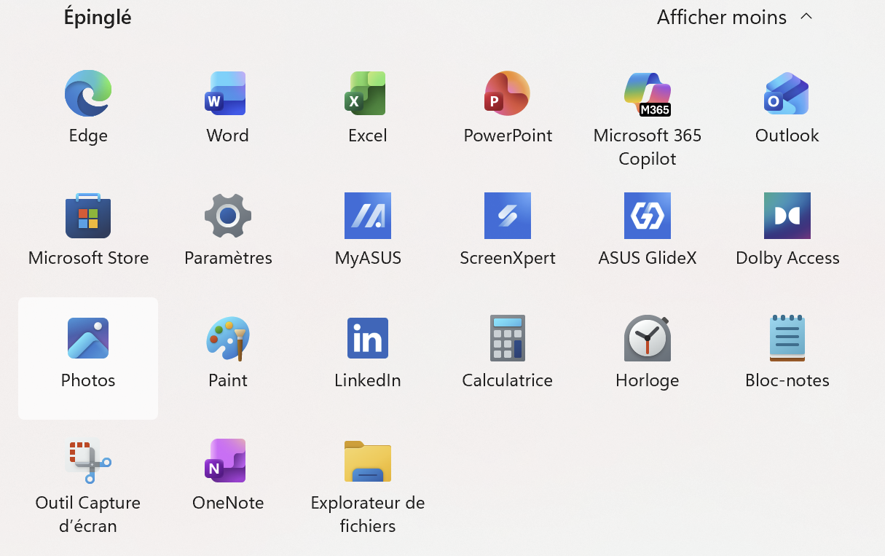Open the Edge browser icon

(88, 93)
